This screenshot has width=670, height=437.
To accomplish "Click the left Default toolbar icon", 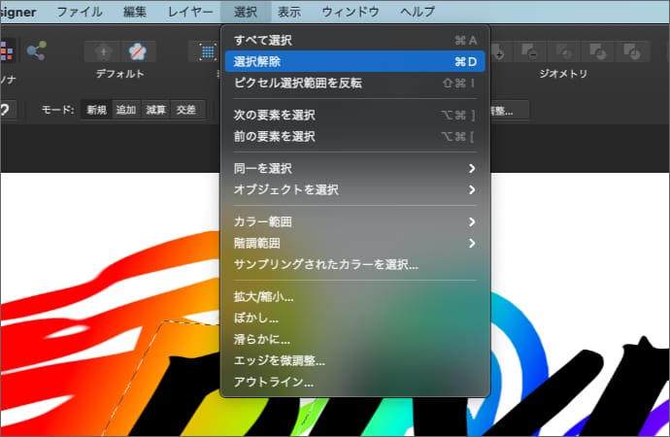I will 103,50.
